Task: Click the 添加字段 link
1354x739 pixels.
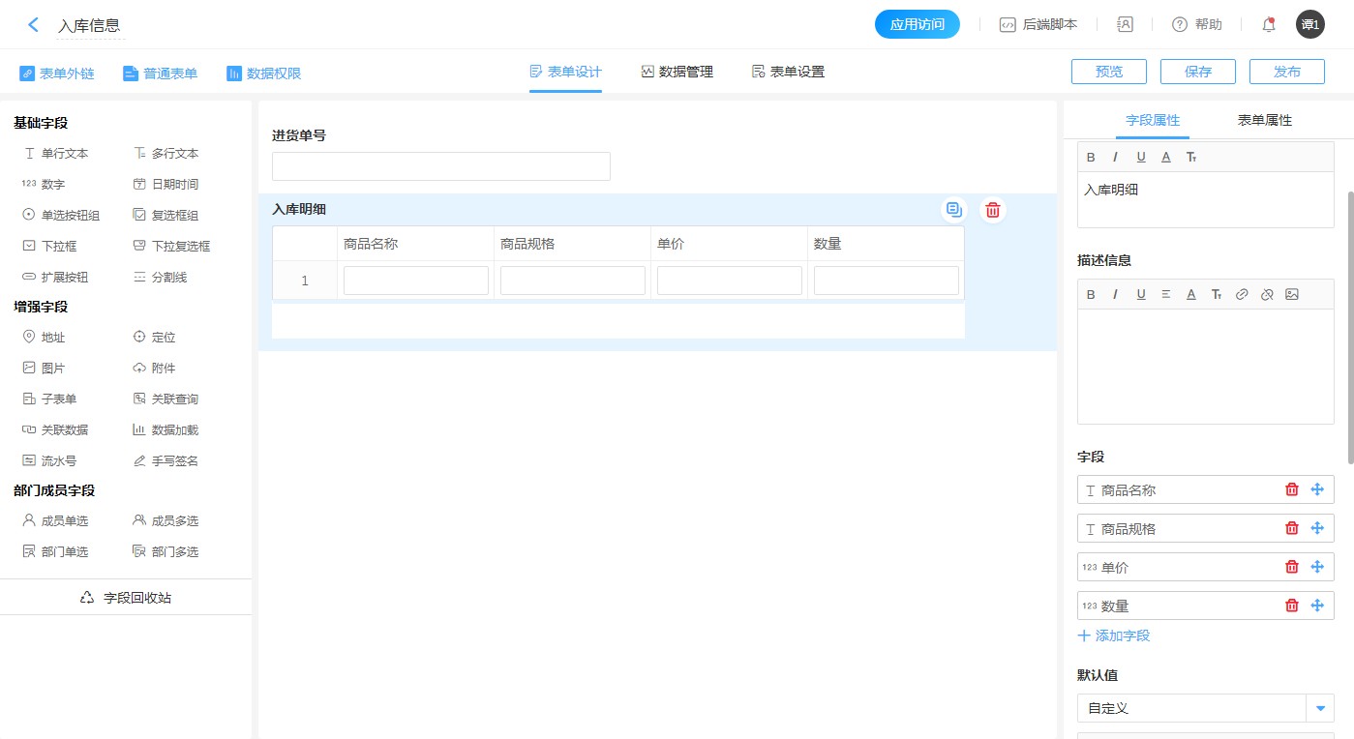Action: [x=1114, y=636]
